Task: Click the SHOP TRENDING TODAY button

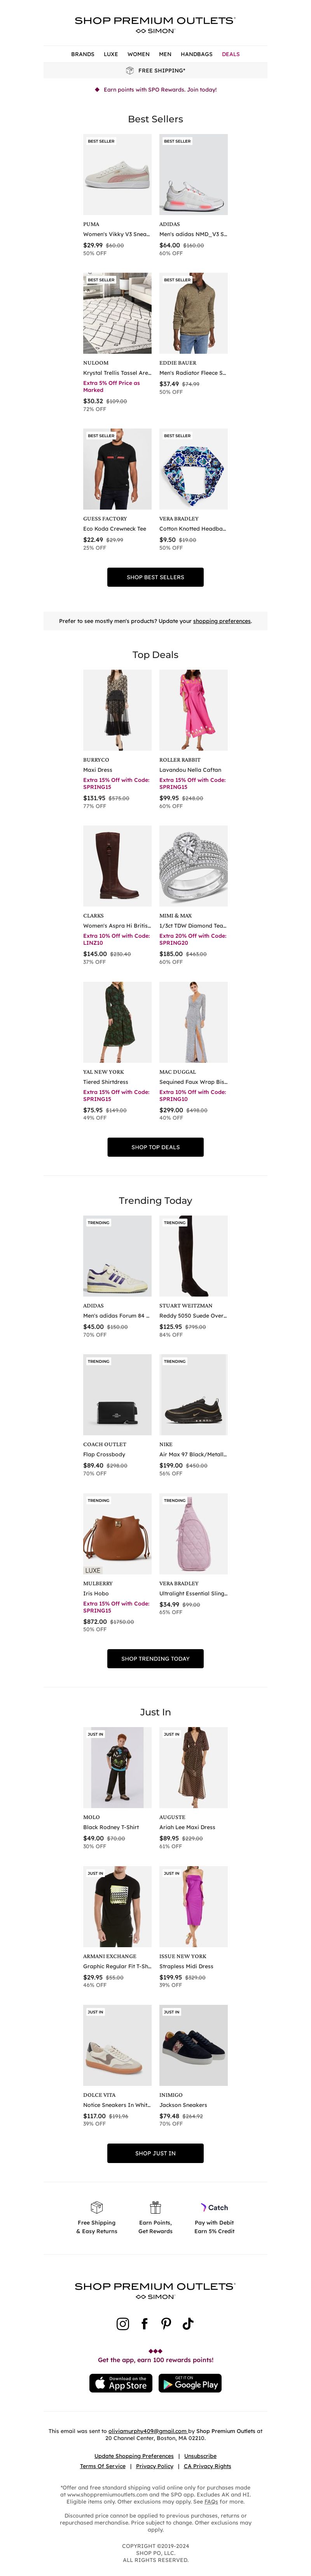Action: click(x=155, y=1658)
